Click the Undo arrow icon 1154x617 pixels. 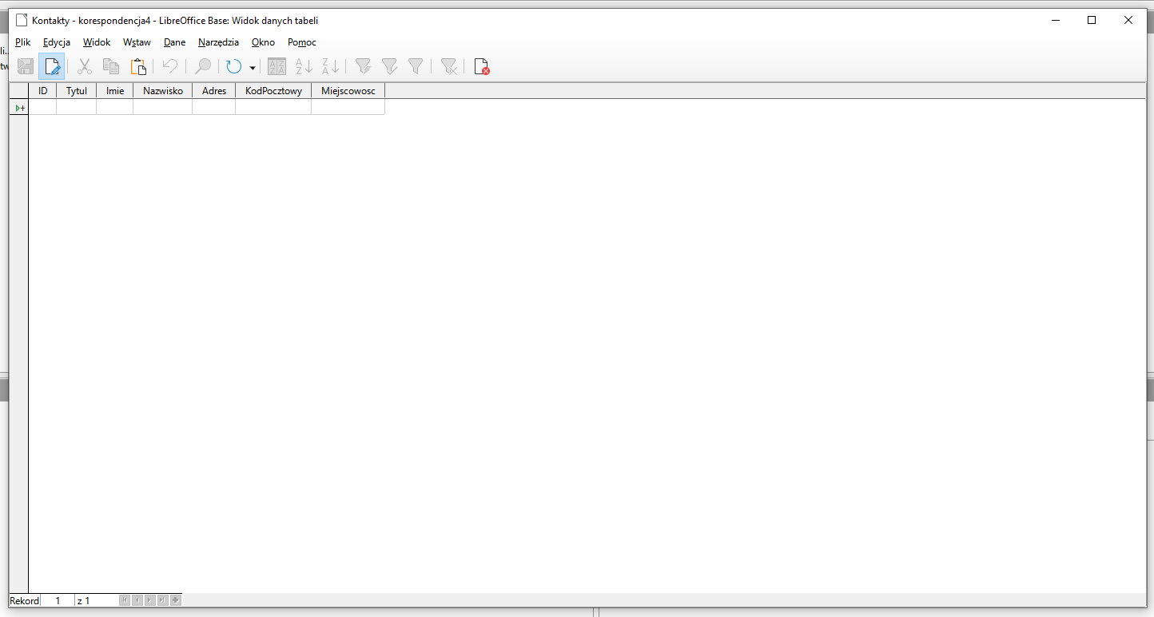(x=169, y=67)
